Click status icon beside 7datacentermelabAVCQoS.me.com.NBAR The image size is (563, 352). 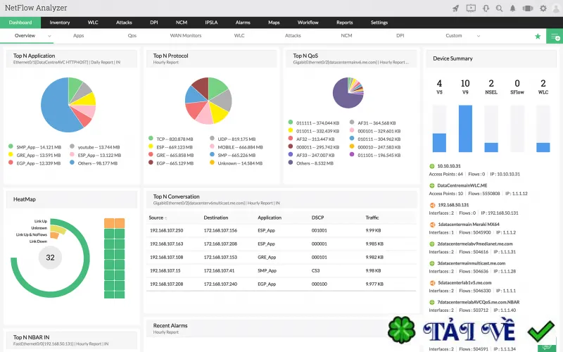(432, 303)
